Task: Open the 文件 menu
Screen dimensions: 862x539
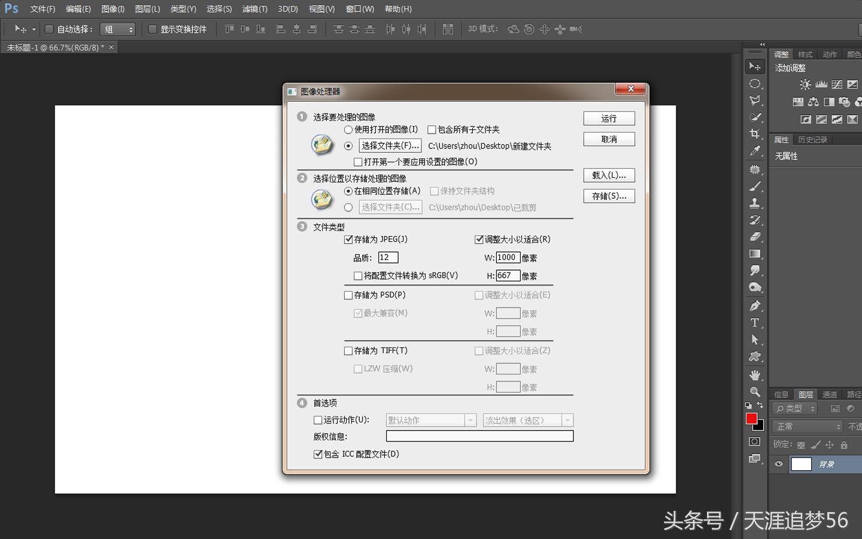Action: click(x=43, y=9)
